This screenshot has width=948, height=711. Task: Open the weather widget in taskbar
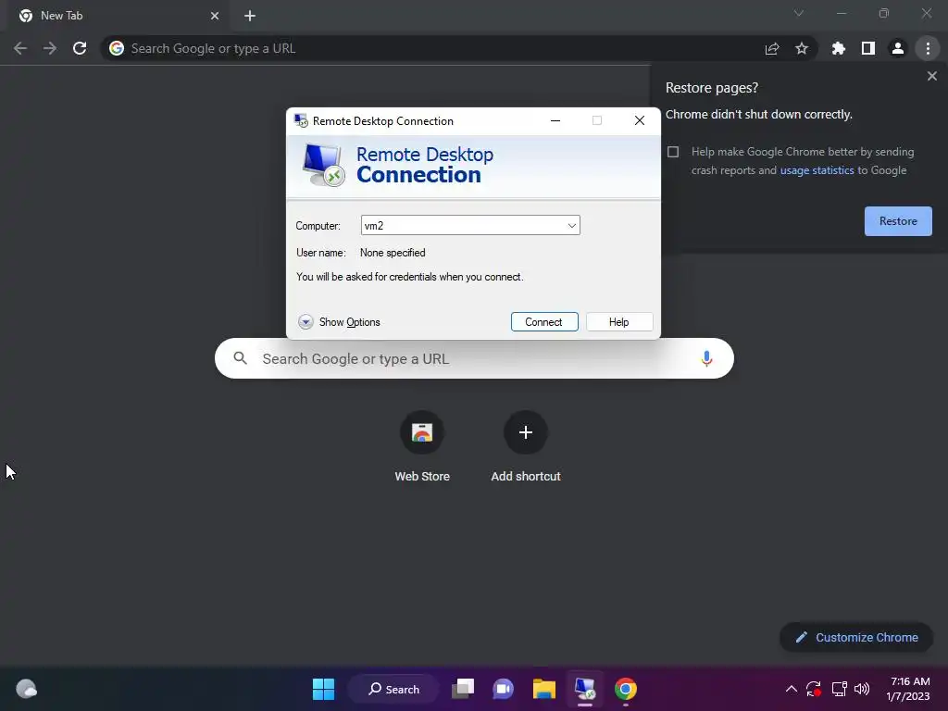click(x=27, y=689)
